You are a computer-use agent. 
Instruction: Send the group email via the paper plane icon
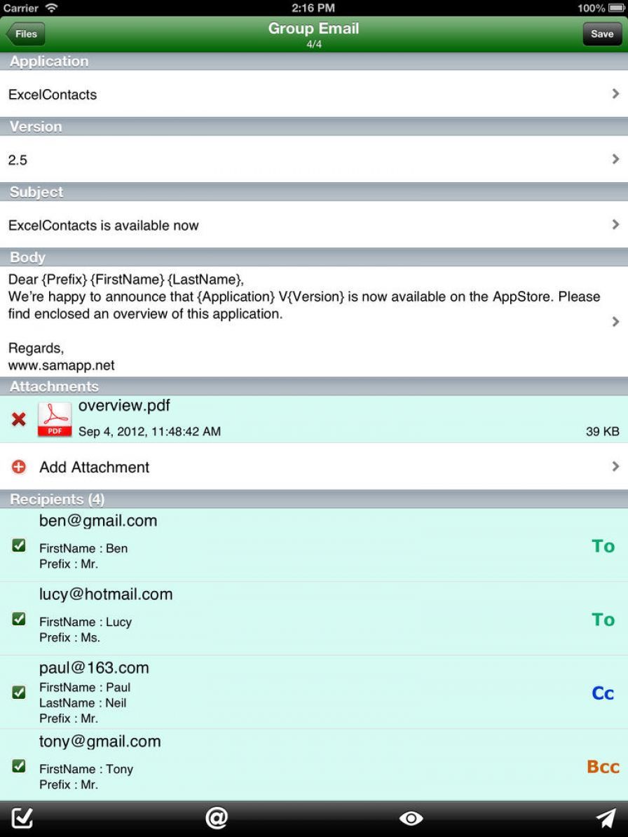606,817
